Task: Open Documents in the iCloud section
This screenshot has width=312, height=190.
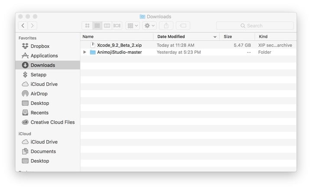Action: pos(48,151)
